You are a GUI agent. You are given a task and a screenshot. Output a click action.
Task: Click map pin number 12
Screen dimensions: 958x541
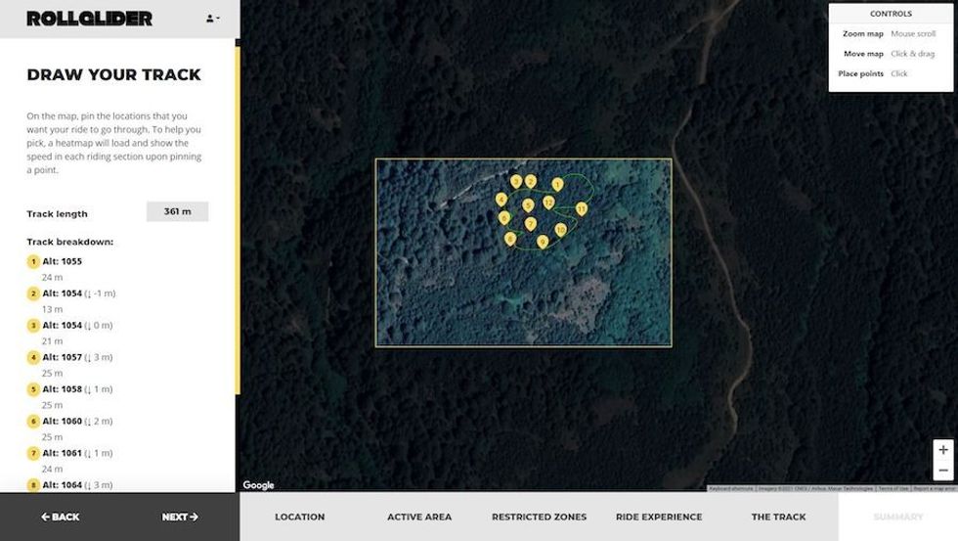point(549,202)
